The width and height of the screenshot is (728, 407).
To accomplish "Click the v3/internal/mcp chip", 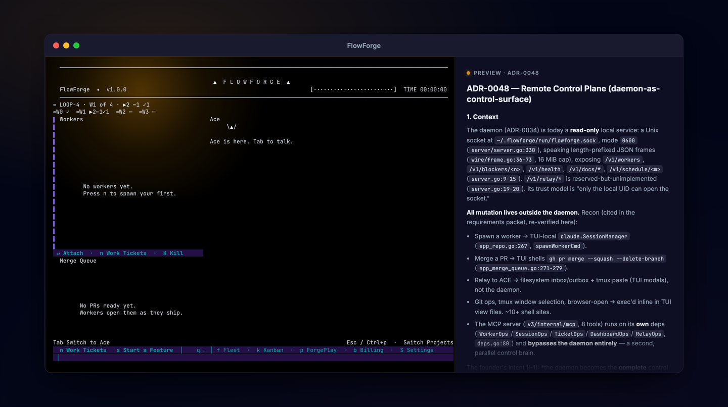I will pyautogui.click(x=550, y=324).
